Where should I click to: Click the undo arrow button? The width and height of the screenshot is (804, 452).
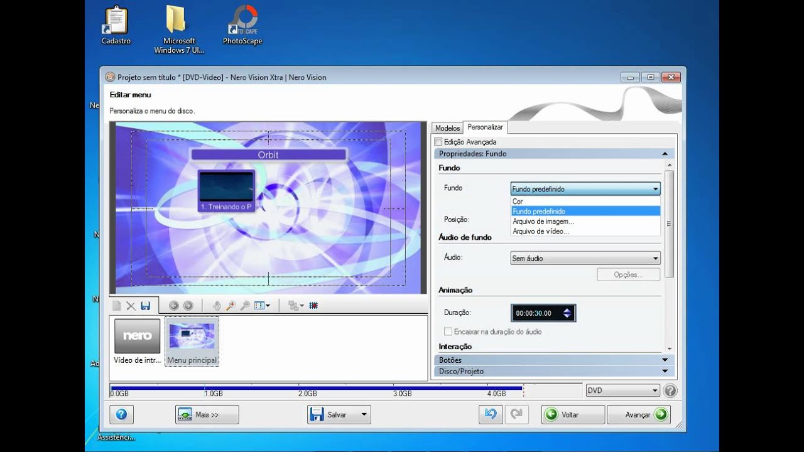coord(490,414)
